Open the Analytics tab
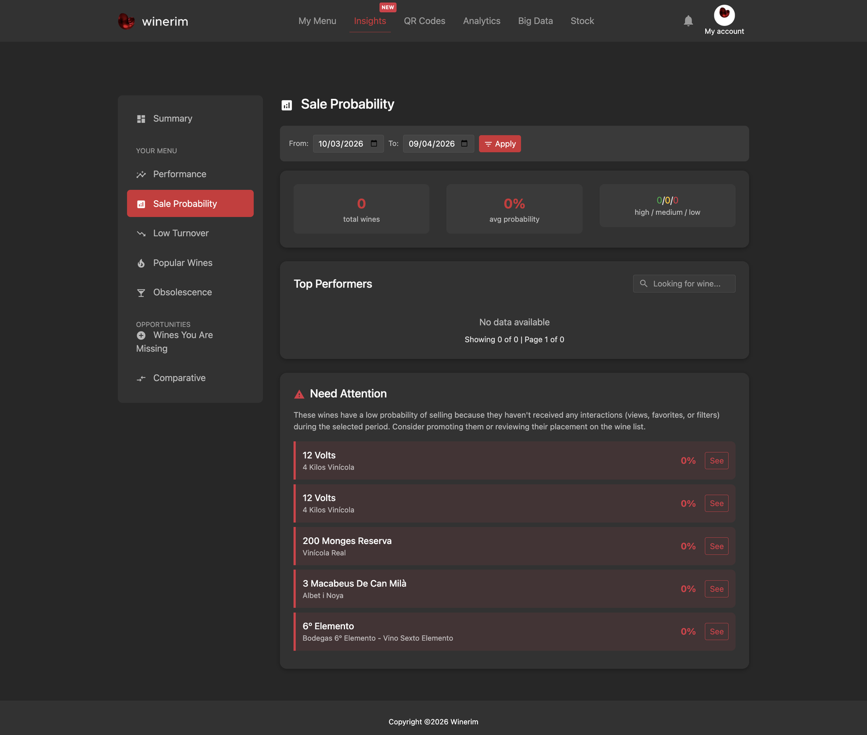Viewport: 867px width, 735px height. (x=481, y=21)
